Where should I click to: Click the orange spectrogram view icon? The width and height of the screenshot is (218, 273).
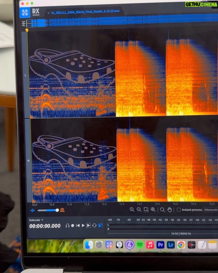pos(62,210)
